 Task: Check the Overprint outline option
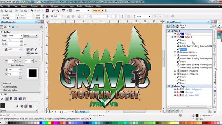click(x=2, y=90)
